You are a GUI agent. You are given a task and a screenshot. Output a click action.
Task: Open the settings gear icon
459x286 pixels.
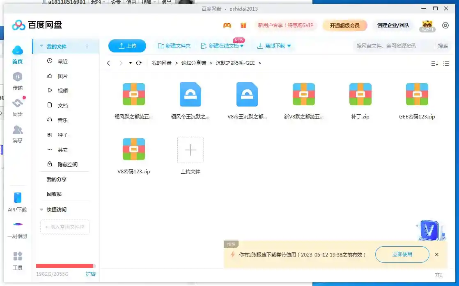coord(445,25)
